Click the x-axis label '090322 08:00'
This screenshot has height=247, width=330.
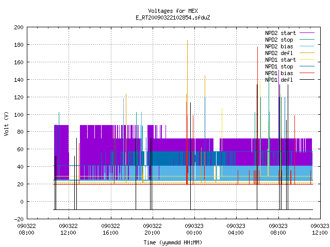26,230
